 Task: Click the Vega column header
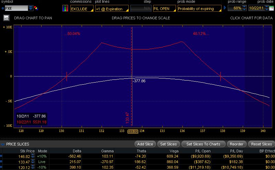174,151
